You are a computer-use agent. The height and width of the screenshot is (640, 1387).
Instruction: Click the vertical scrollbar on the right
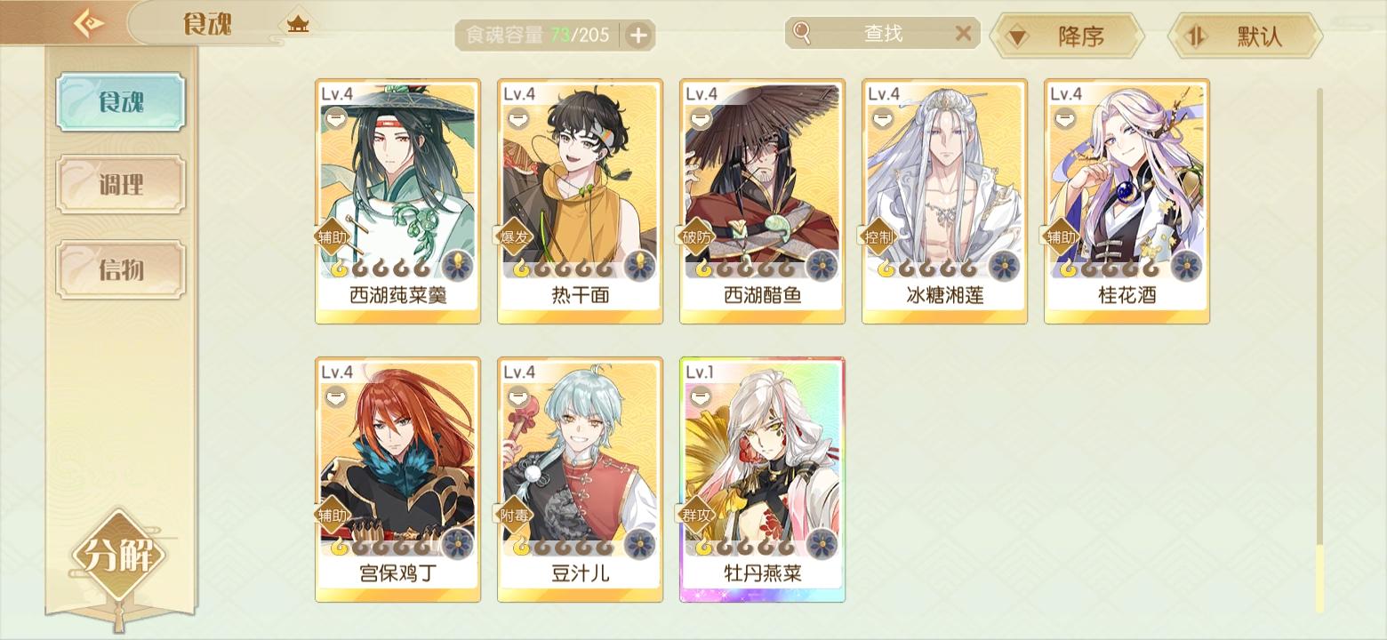[x=1319, y=350]
